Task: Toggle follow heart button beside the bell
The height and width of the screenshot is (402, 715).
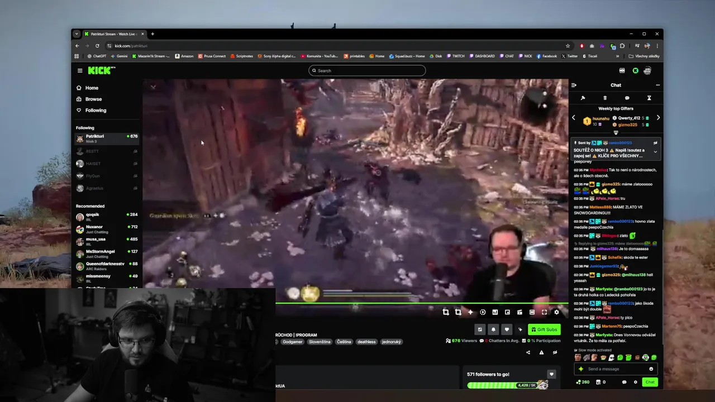Action: (x=507, y=329)
